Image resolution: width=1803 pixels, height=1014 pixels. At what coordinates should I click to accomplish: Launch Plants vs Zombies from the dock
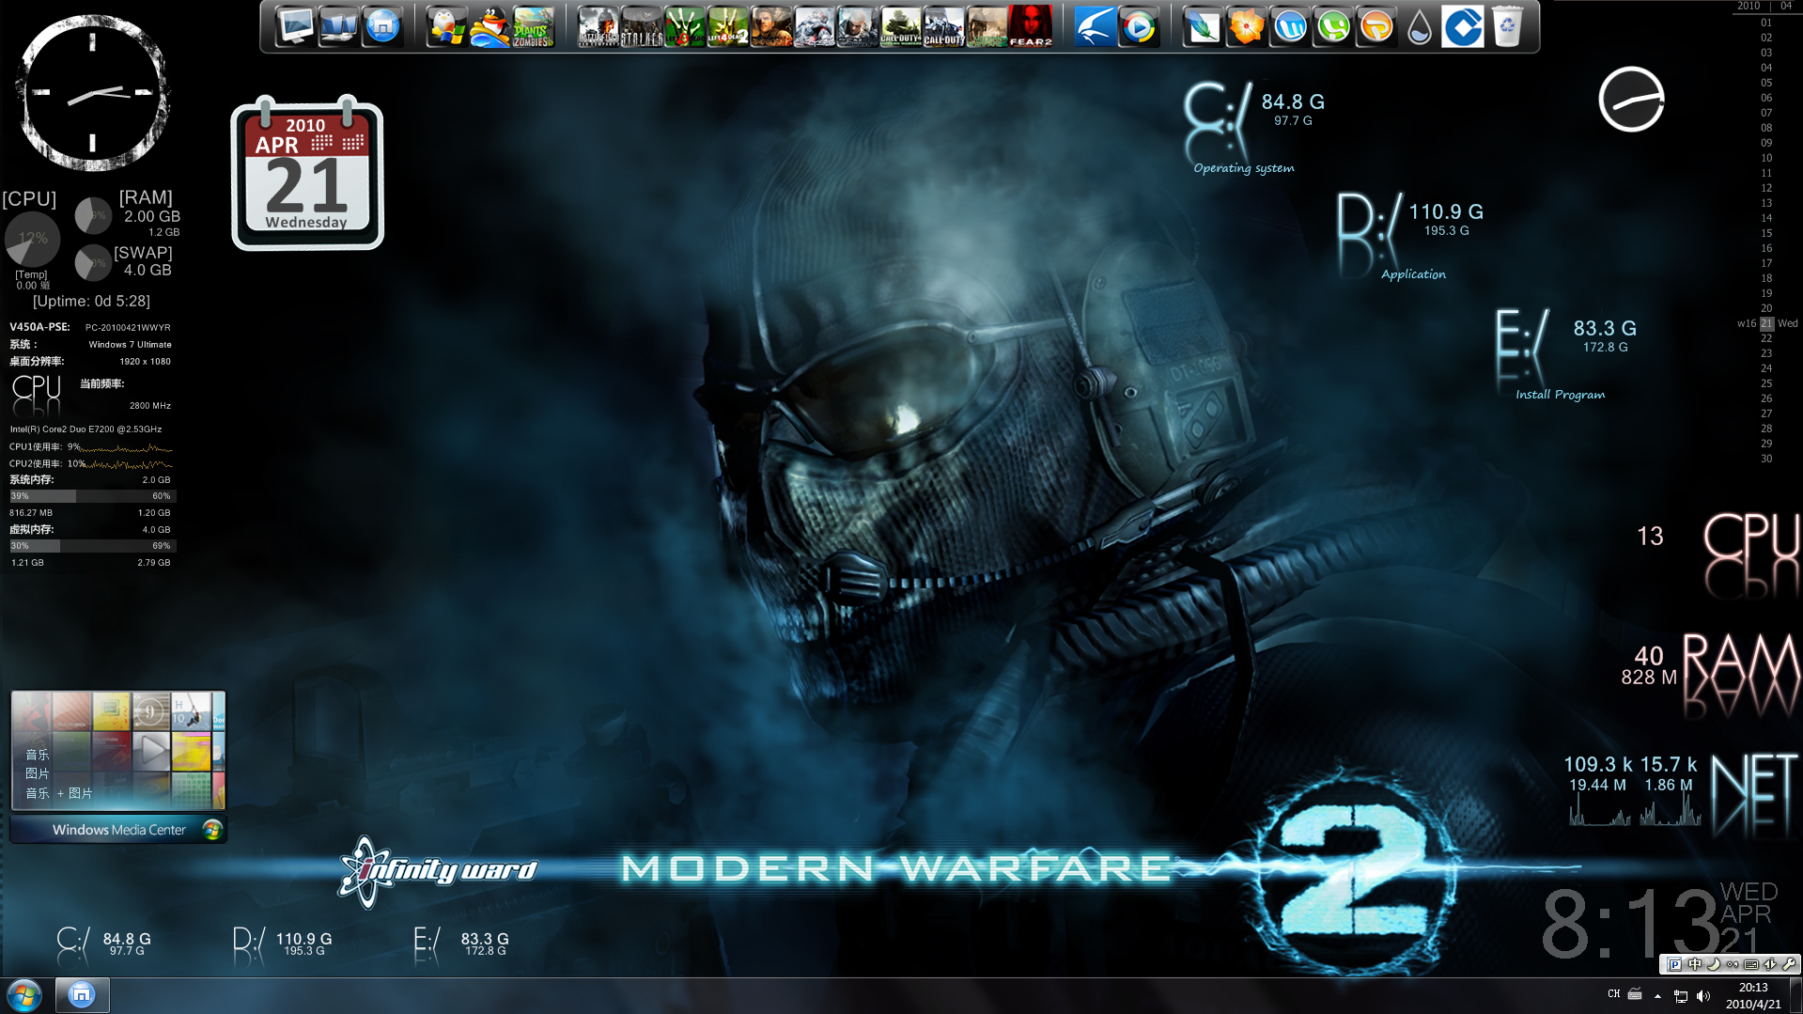(x=533, y=26)
